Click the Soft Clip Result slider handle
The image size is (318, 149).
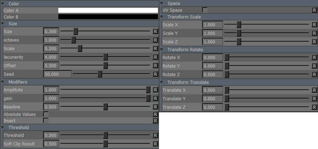(x=105, y=144)
